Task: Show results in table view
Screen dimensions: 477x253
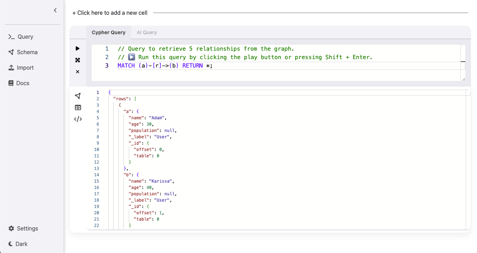Action: (78, 107)
